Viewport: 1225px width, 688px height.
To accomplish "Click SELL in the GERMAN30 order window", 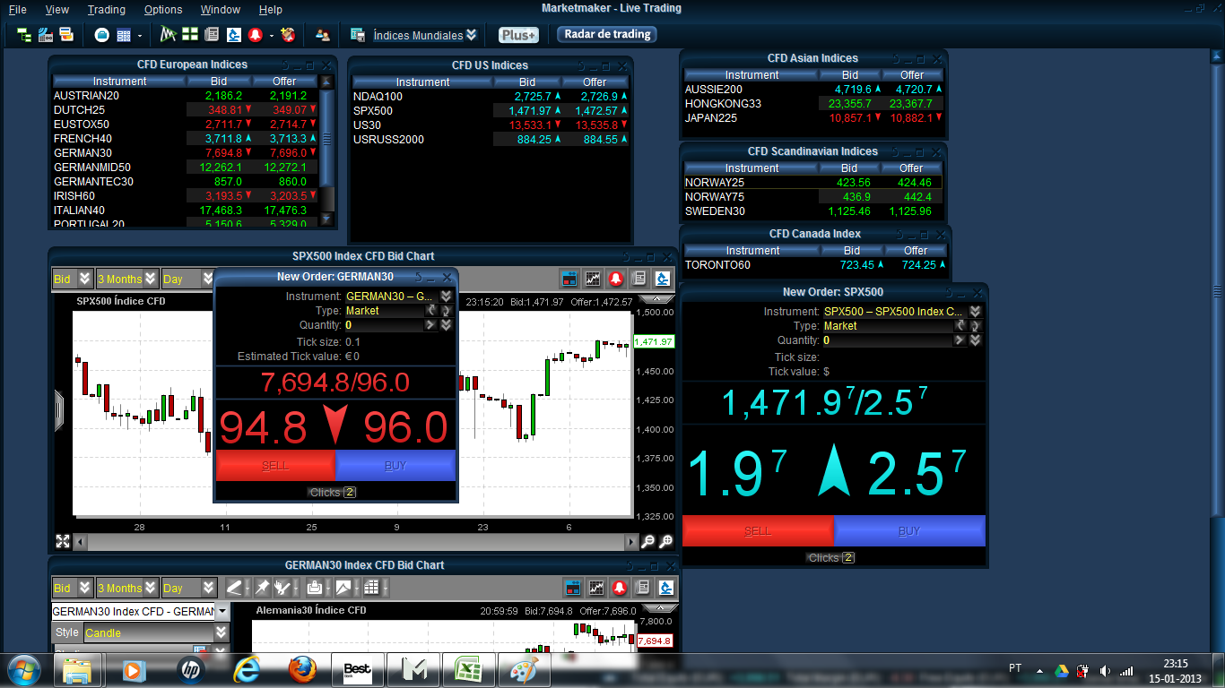I will (x=275, y=466).
